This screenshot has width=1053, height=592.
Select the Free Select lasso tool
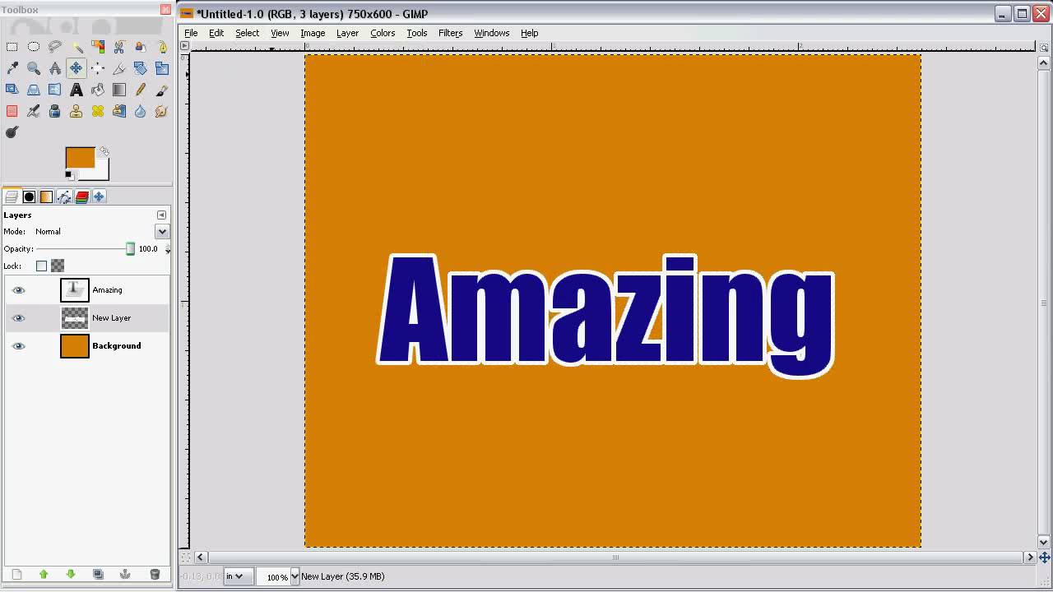54,47
